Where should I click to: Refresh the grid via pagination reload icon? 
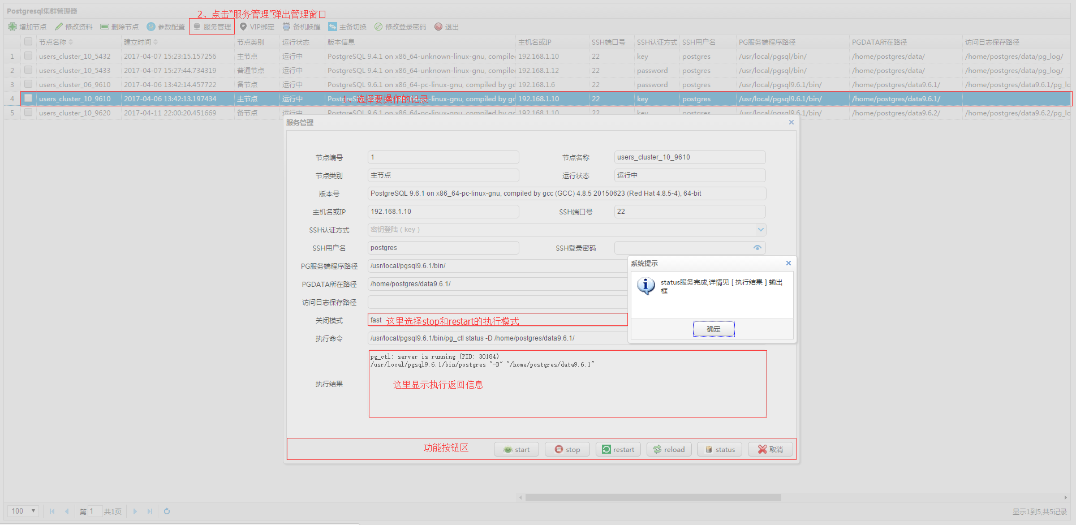(x=167, y=511)
